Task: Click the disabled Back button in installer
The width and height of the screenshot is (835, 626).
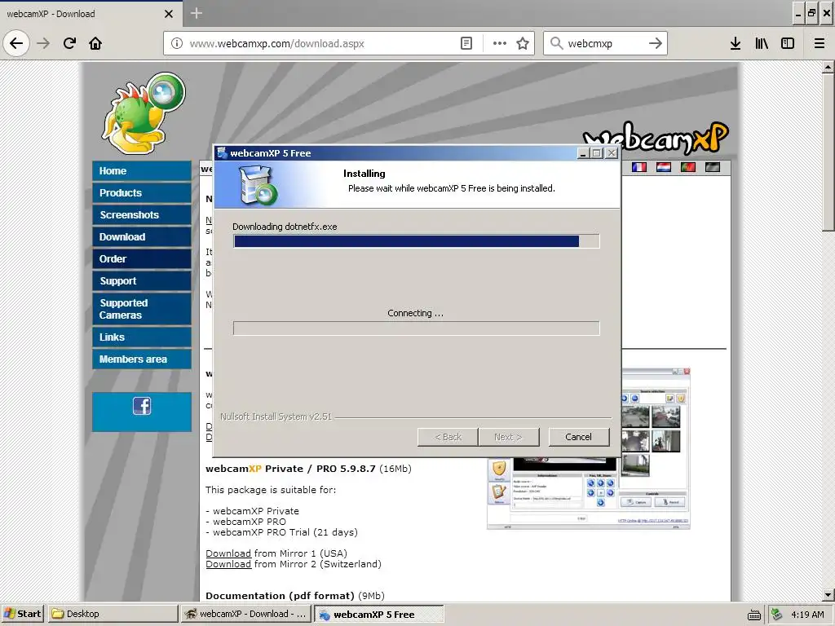Action: click(448, 437)
